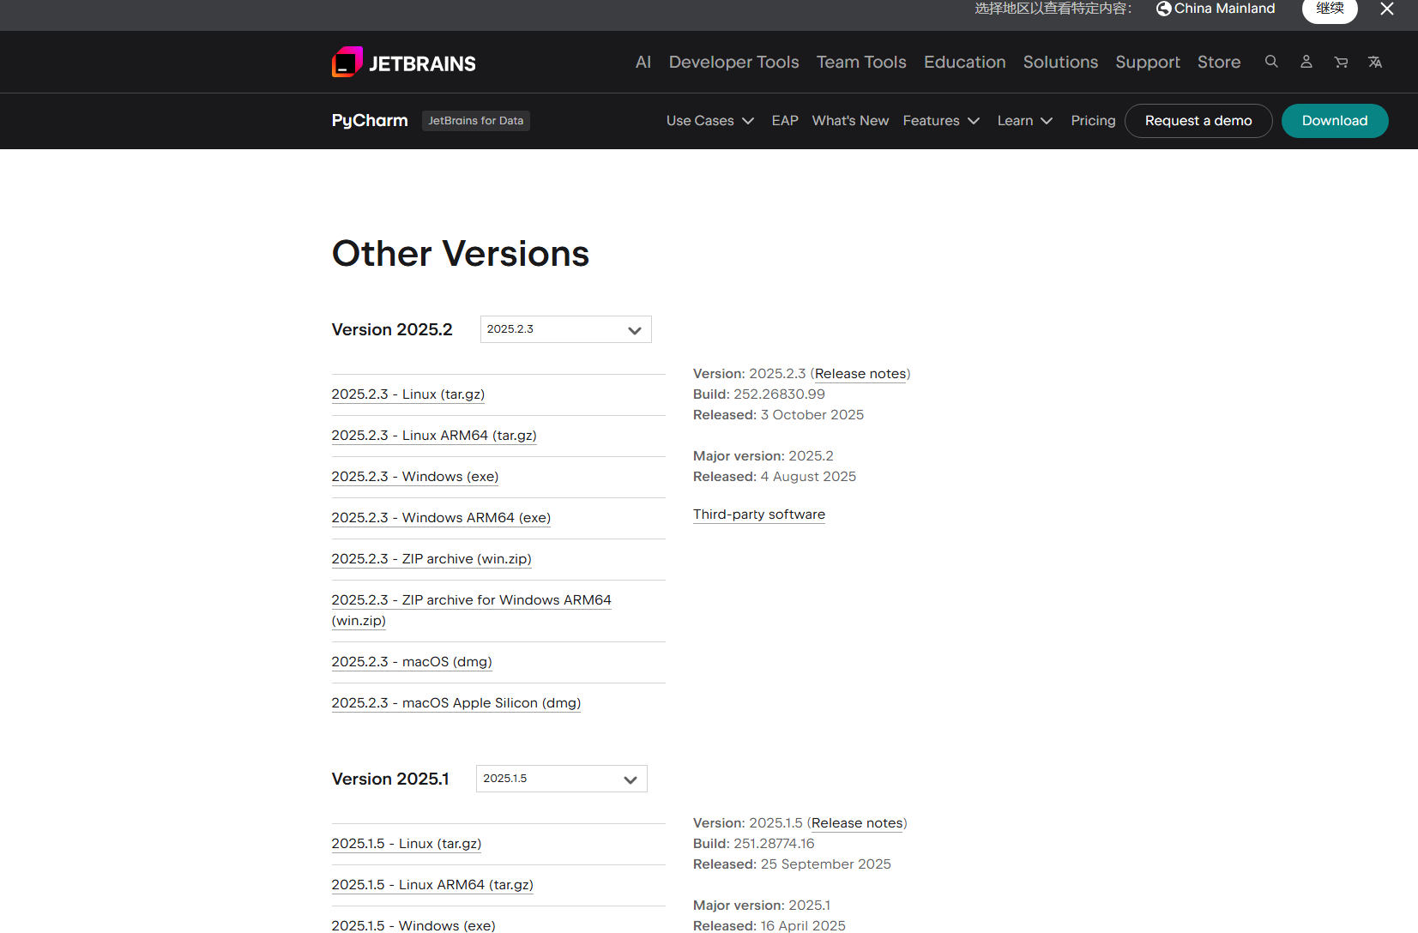This screenshot has width=1418, height=933.
Task: Click the 继续 continue button
Action: 1330,9
